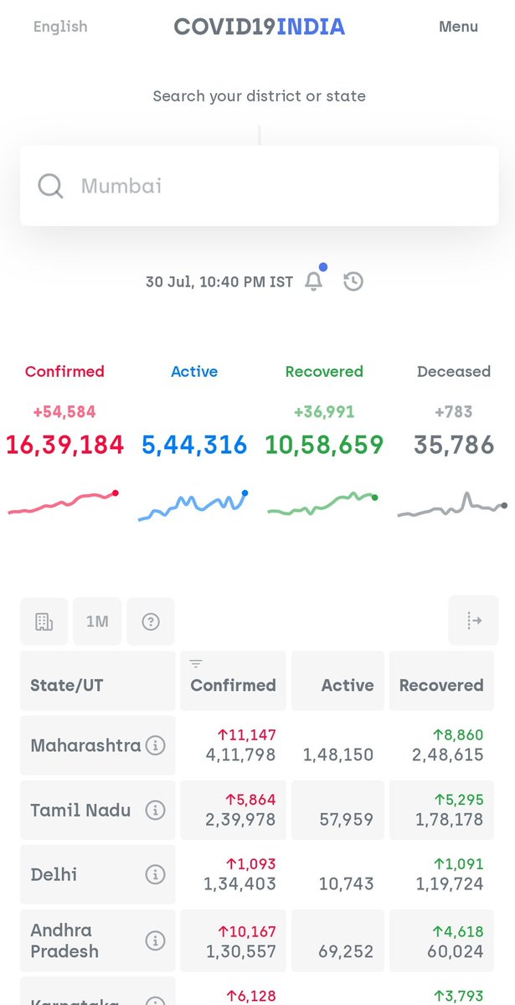Click the +54,584 confirmed increase

point(64,412)
